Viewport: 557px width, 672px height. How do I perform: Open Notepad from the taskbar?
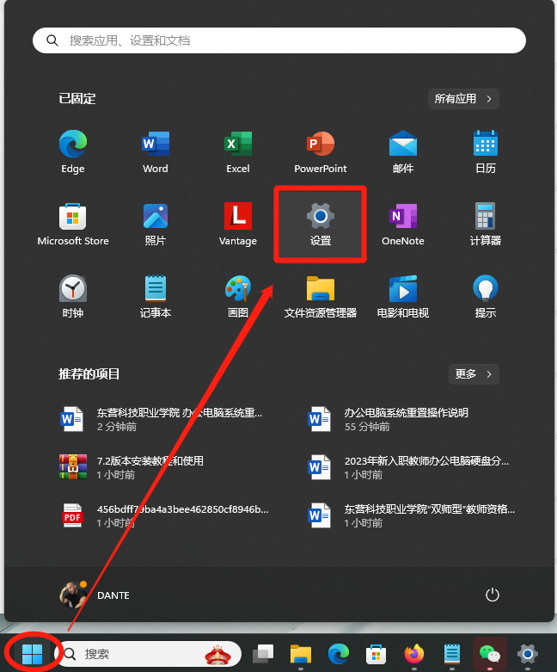451,654
